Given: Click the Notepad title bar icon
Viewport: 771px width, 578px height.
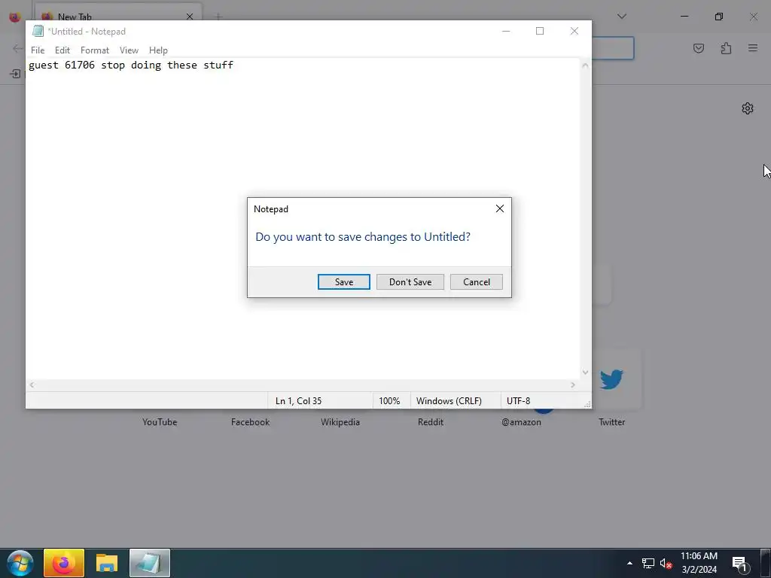Looking at the screenshot, I should click(x=38, y=31).
